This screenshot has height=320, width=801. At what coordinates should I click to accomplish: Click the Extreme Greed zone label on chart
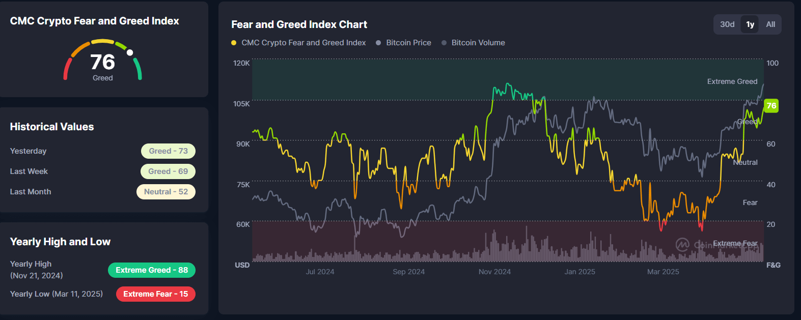(732, 81)
